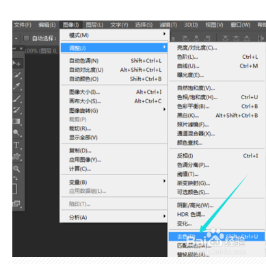Viewport: 266px width, 264px height.
Task: Open 图像大小(I)... dialog
Action: (x=114, y=92)
